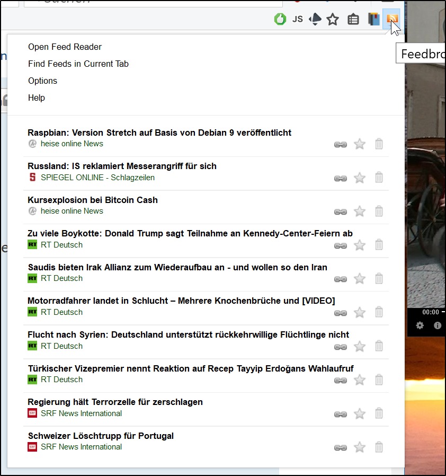Click the 00:00 video time display
This screenshot has height=476, width=446.
point(431,312)
